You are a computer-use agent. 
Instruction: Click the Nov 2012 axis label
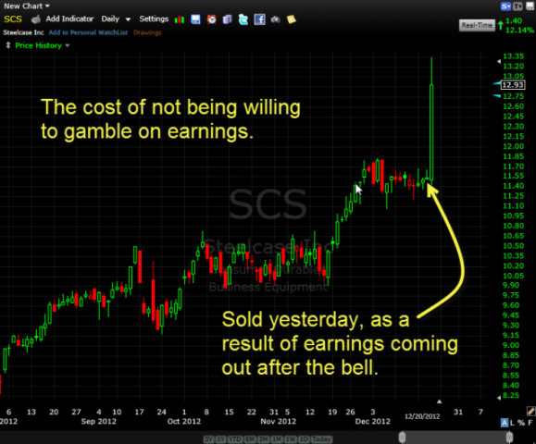click(279, 422)
